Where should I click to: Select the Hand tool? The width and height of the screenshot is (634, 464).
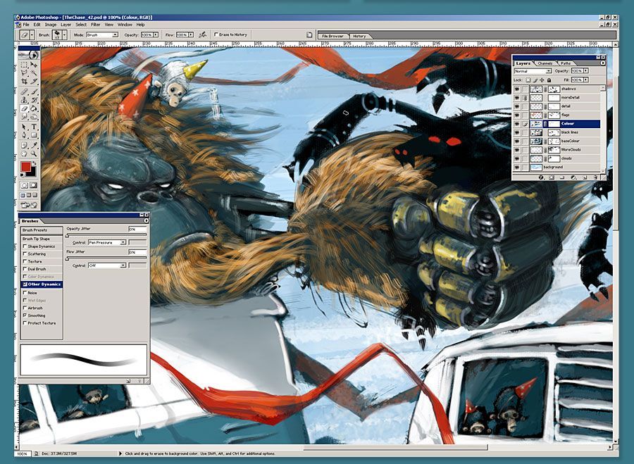[24, 153]
